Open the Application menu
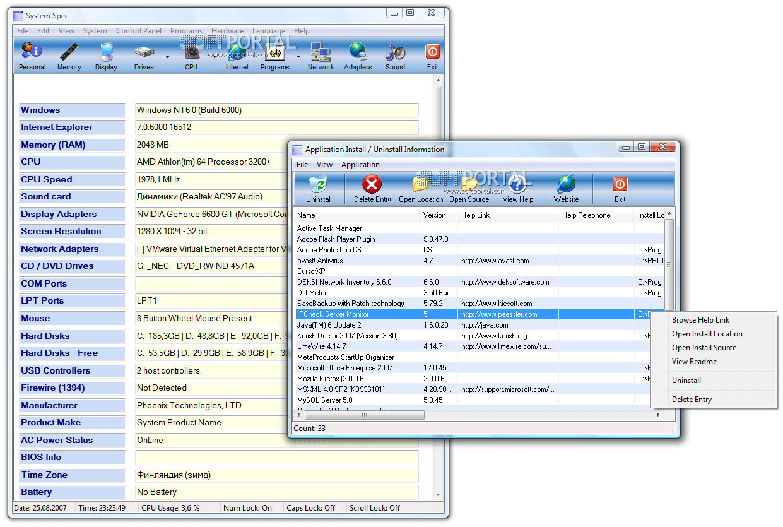The height and width of the screenshot is (527, 783). [x=360, y=165]
